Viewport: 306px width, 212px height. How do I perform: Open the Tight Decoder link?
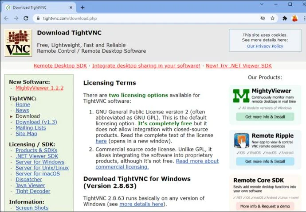point(33,191)
